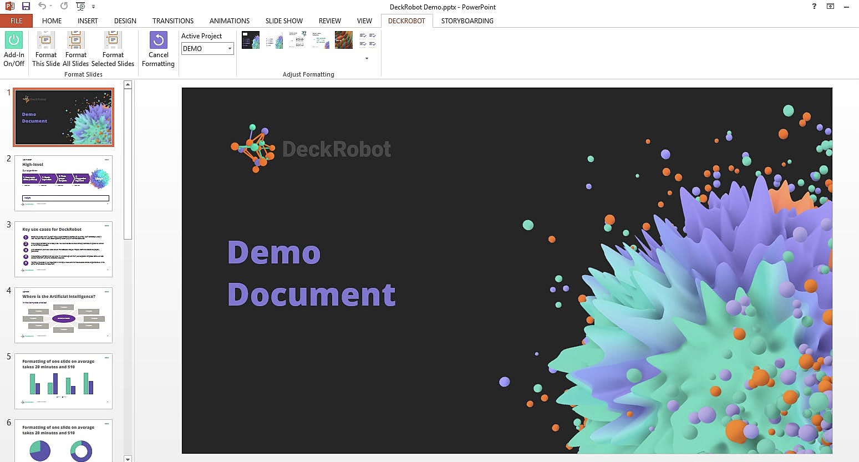859x462 pixels.
Task: Open the REVIEW tab
Action: click(330, 21)
